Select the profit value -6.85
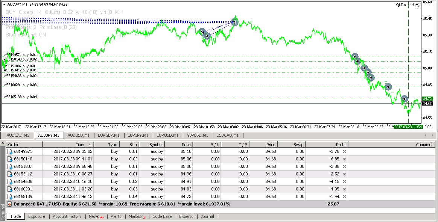438x222 pixels. (334, 159)
